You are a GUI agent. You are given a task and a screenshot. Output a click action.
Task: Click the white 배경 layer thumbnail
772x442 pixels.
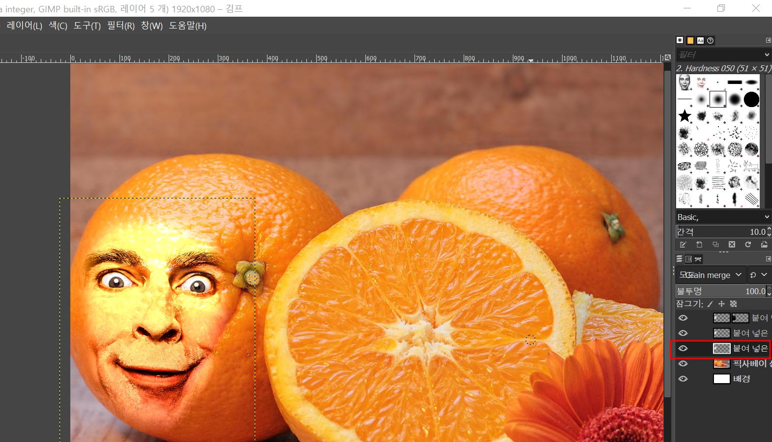coord(721,379)
